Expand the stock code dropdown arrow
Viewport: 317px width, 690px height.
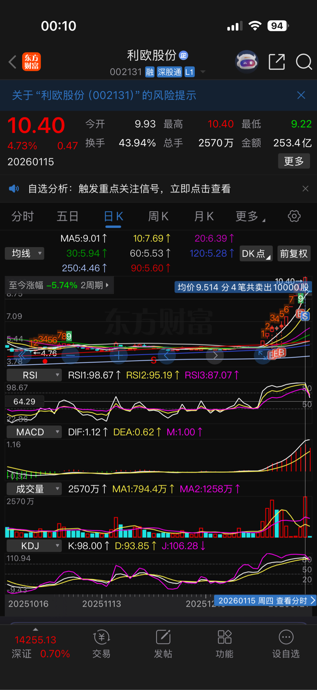pyautogui.click(x=203, y=72)
